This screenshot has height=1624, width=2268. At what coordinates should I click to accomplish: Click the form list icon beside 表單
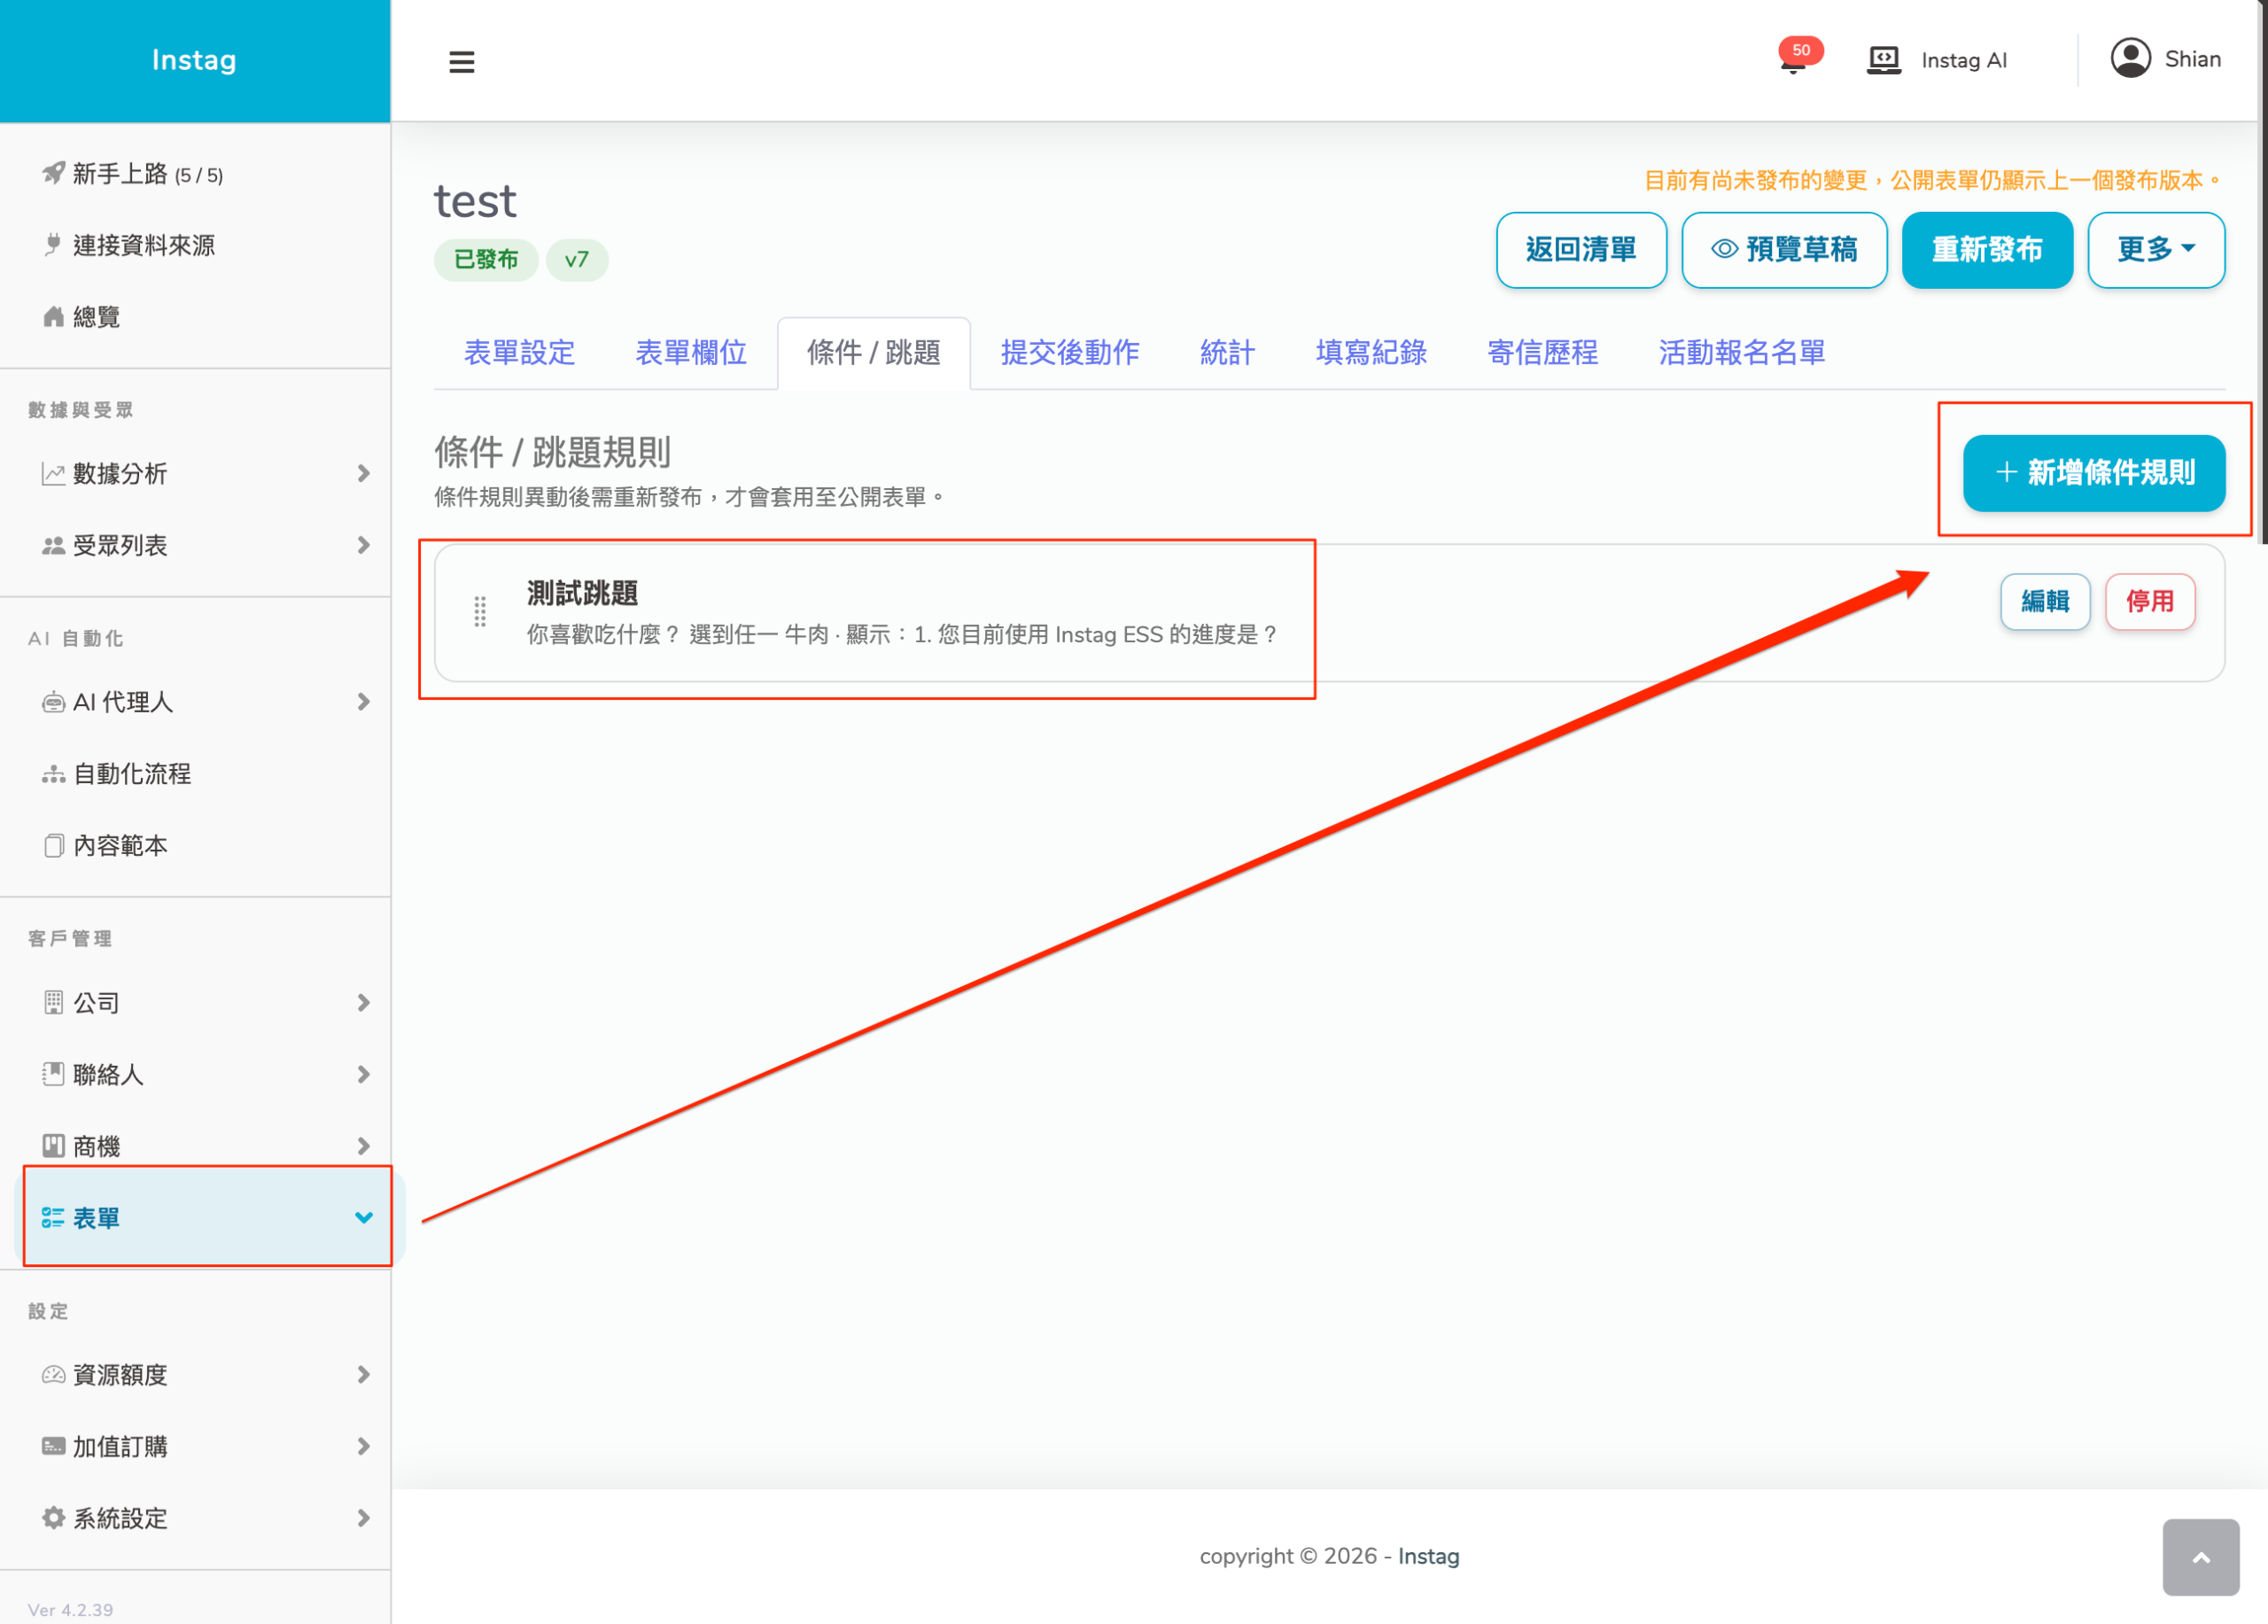pyautogui.click(x=53, y=1218)
